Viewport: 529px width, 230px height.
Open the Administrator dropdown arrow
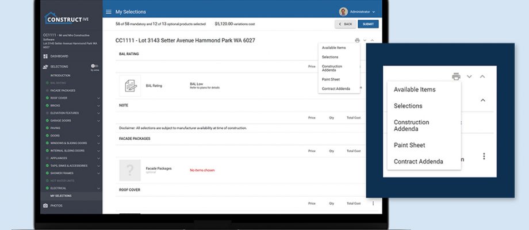click(374, 12)
